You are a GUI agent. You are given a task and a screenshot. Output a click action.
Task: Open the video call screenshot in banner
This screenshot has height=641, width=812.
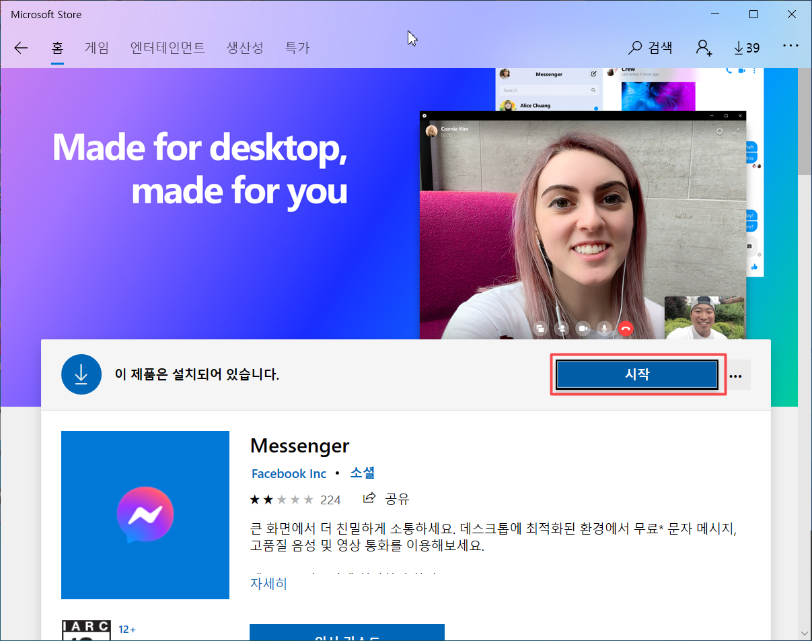coord(583,225)
